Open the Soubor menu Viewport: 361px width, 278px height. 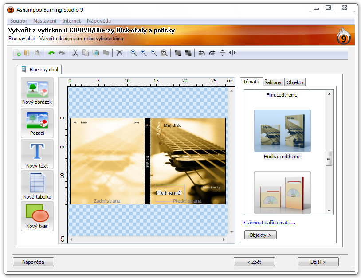(19, 21)
